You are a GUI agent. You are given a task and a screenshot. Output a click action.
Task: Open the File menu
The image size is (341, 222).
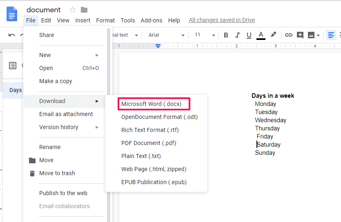[x=31, y=20]
